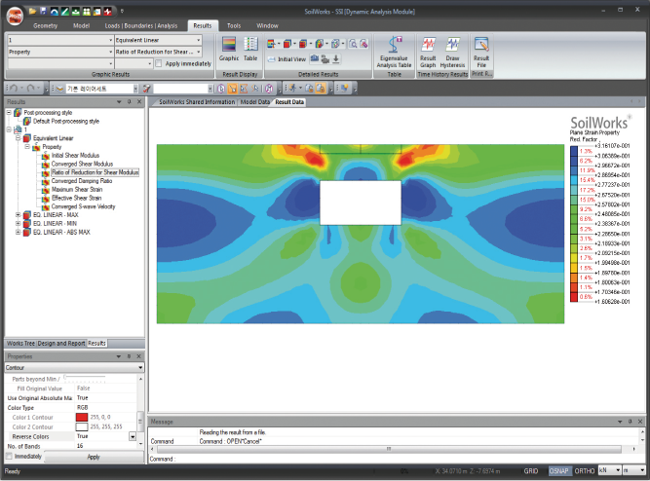Viewport: 650px width, 481px height.
Task: Click the highlighted lock document icon
Action: pos(321,89)
